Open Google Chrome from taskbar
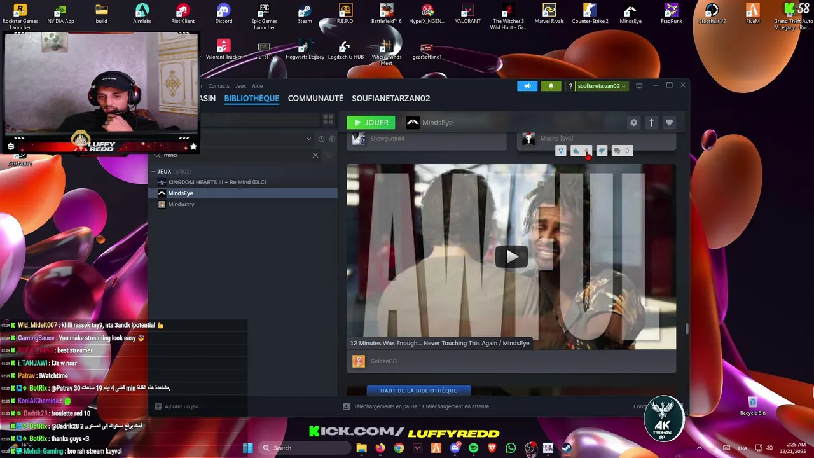The image size is (814, 458). point(399,448)
